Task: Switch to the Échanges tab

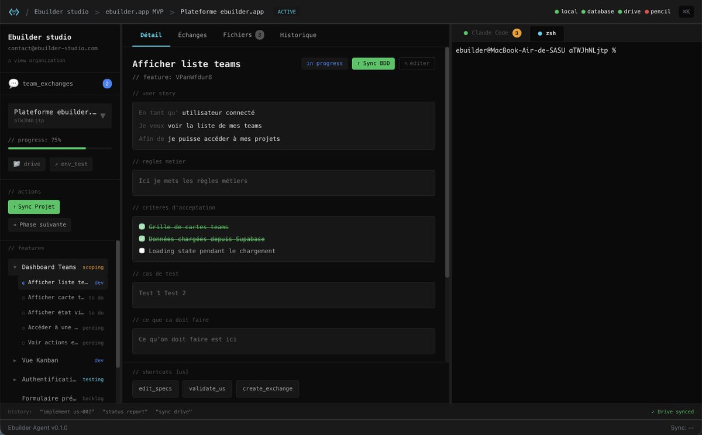Action: click(192, 35)
